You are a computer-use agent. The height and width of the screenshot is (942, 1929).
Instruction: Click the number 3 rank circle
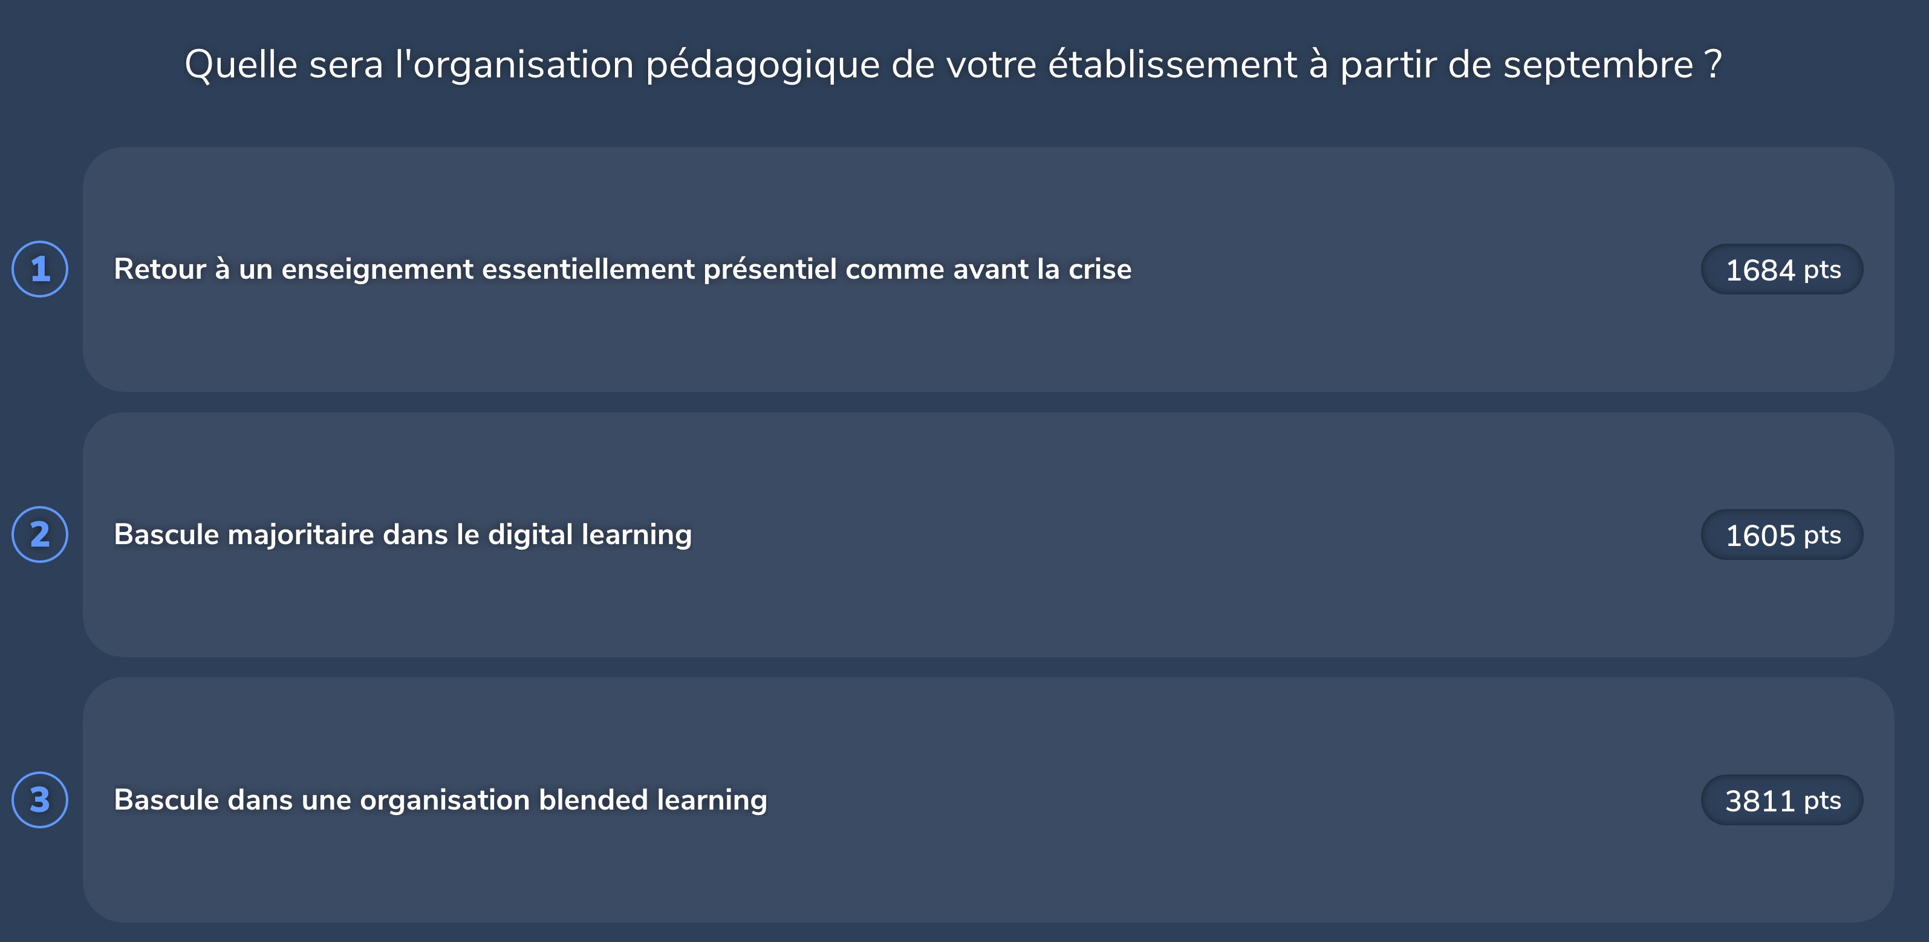point(40,800)
